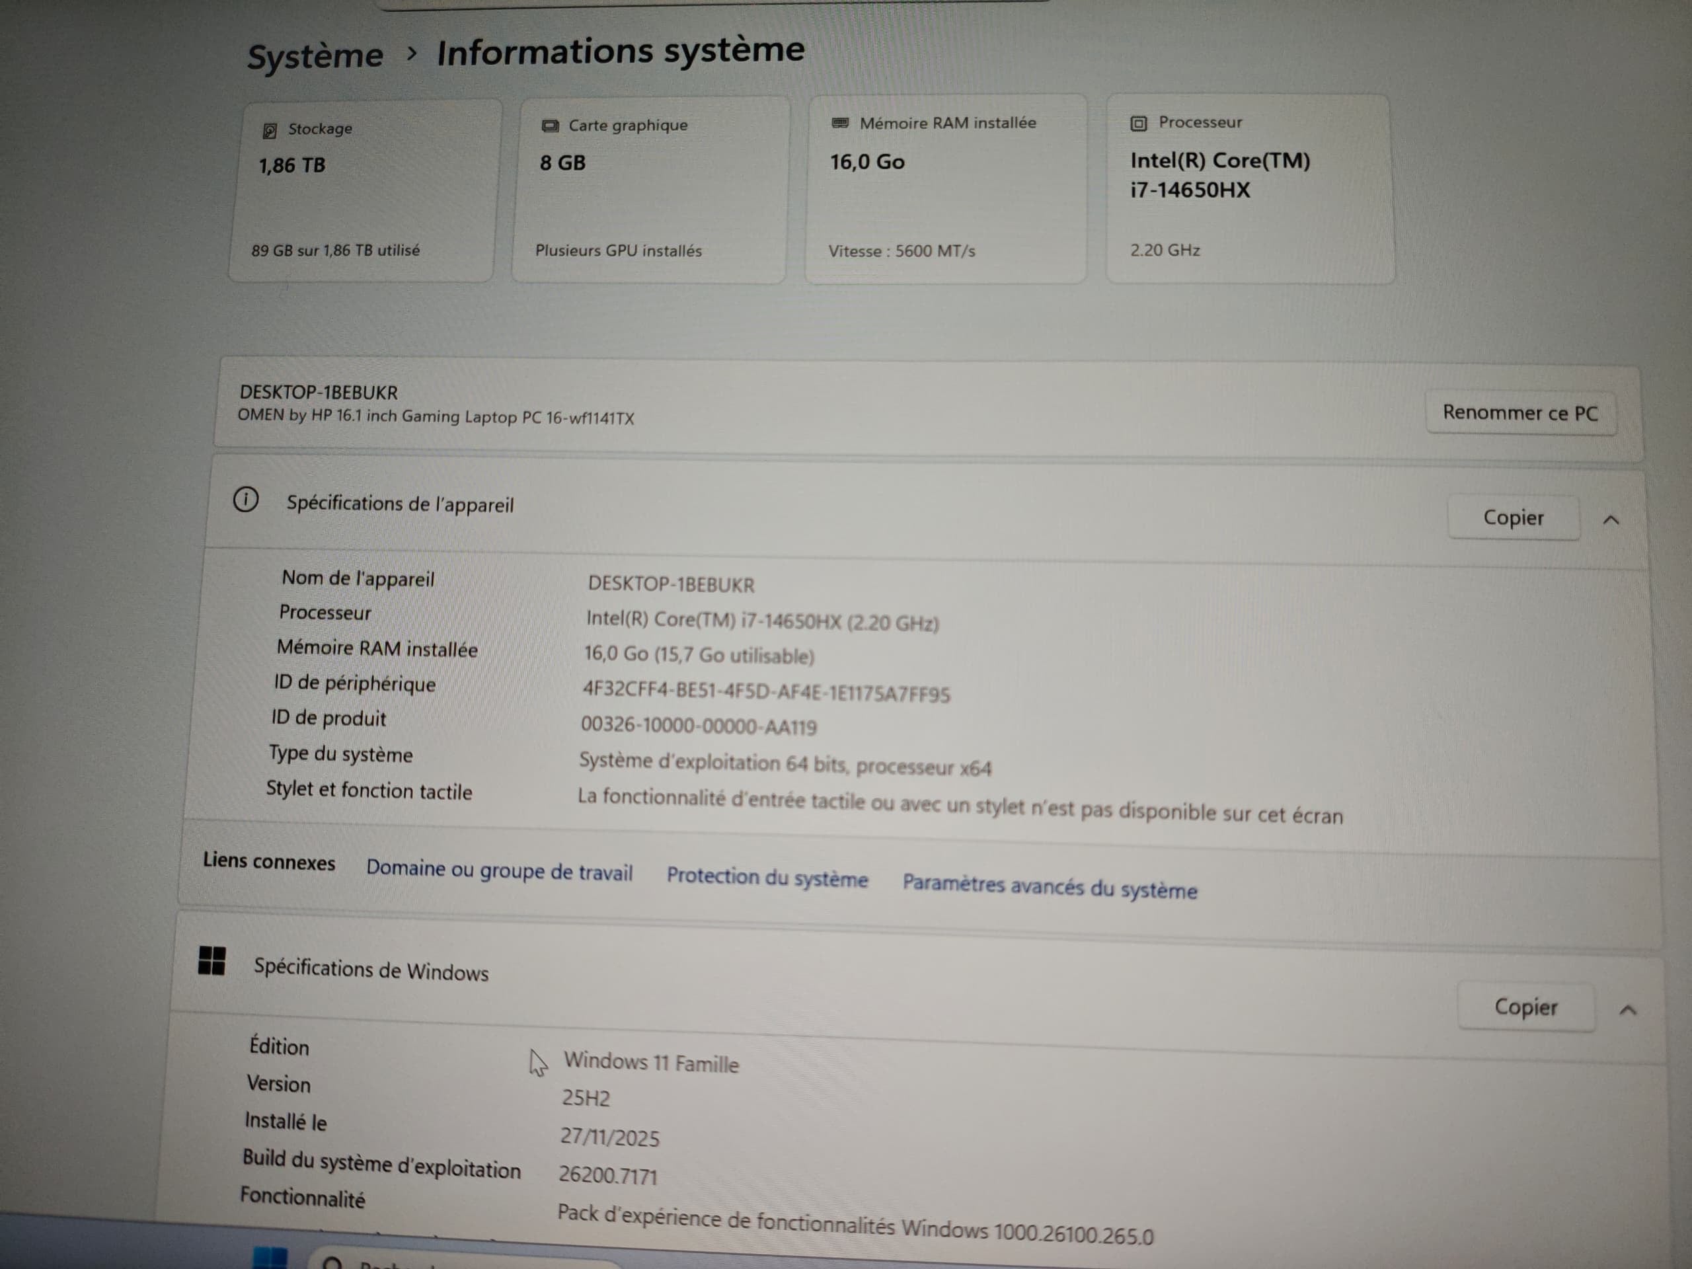Click the Carte graphique GPU icon
This screenshot has width=1692, height=1269.
[550, 126]
